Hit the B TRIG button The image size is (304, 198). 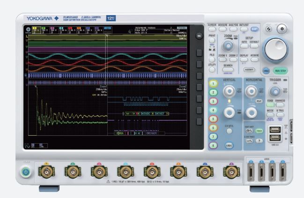pos(280,115)
